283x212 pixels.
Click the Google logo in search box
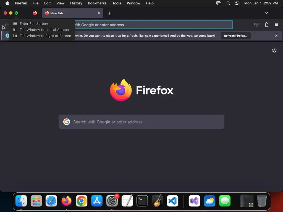[67, 122]
